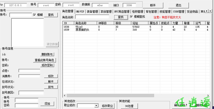Click ID cell 1839
214x109 pixels.
(x=66, y=30)
